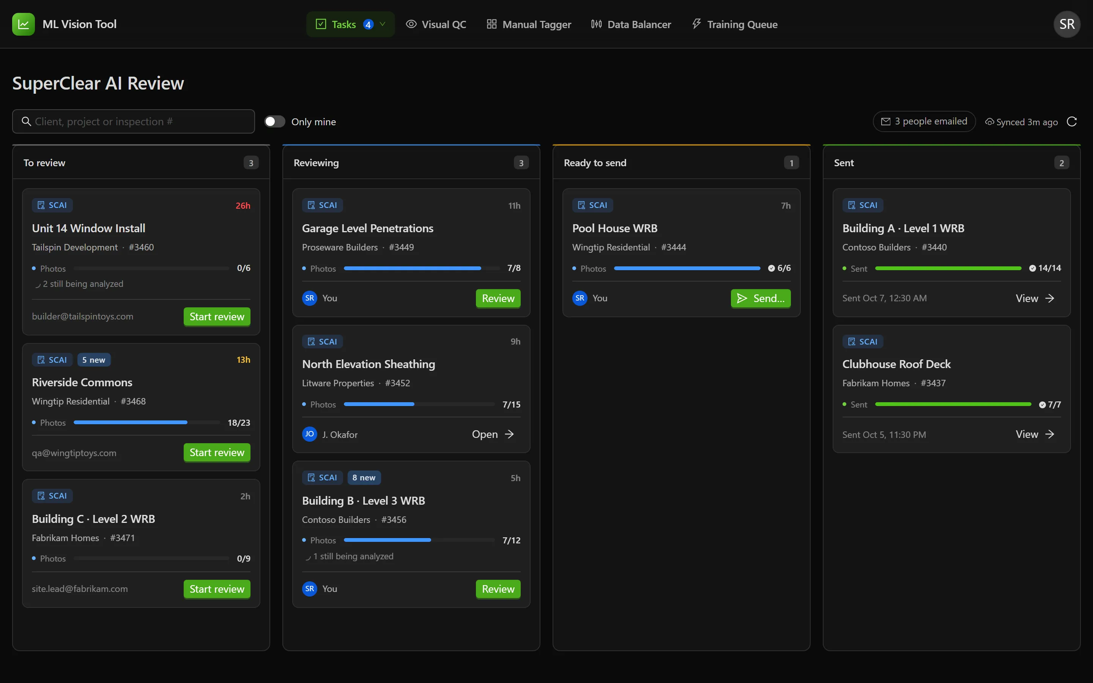The height and width of the screenshot is (683, 1093).
Task: Click North Elevation Sheathing progress bar
Action: [x=419, y=404]
